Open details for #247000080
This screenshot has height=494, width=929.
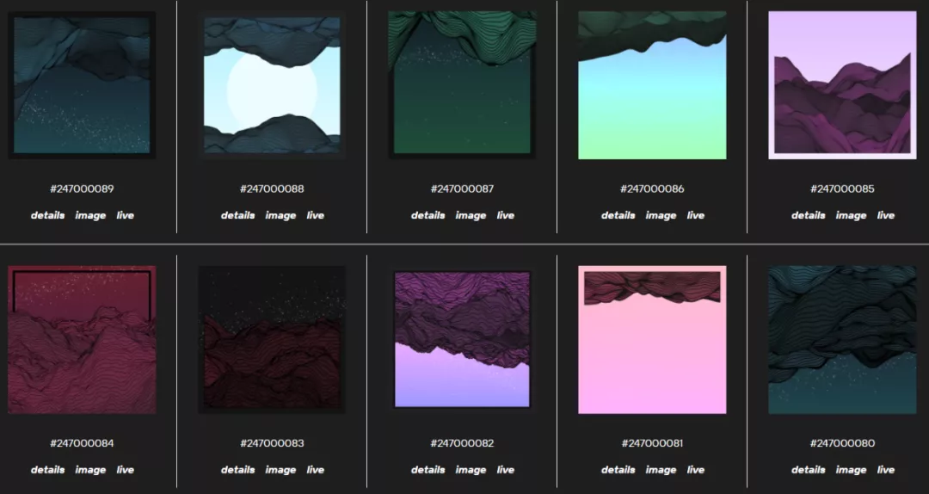(x=808, y=470)
